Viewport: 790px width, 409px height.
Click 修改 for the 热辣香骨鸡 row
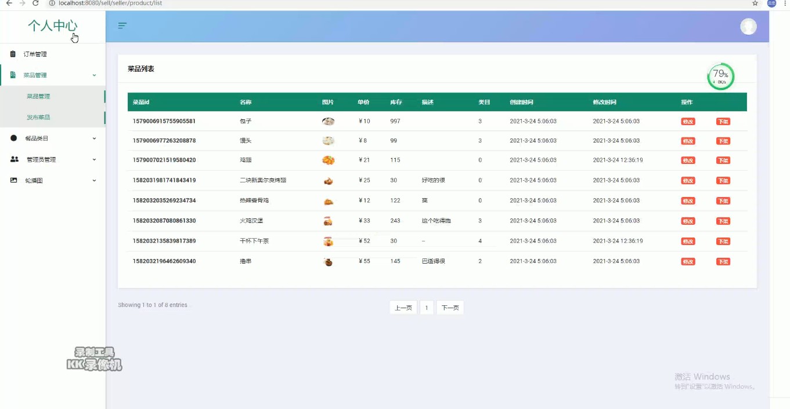click(x=688, y=201)
